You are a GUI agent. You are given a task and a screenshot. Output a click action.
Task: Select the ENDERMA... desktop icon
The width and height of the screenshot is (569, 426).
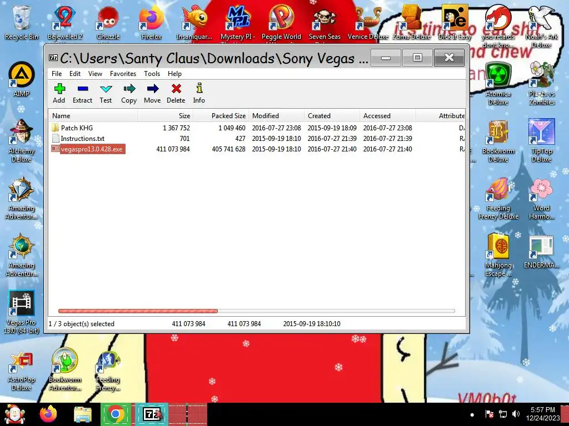click(541, 252)
